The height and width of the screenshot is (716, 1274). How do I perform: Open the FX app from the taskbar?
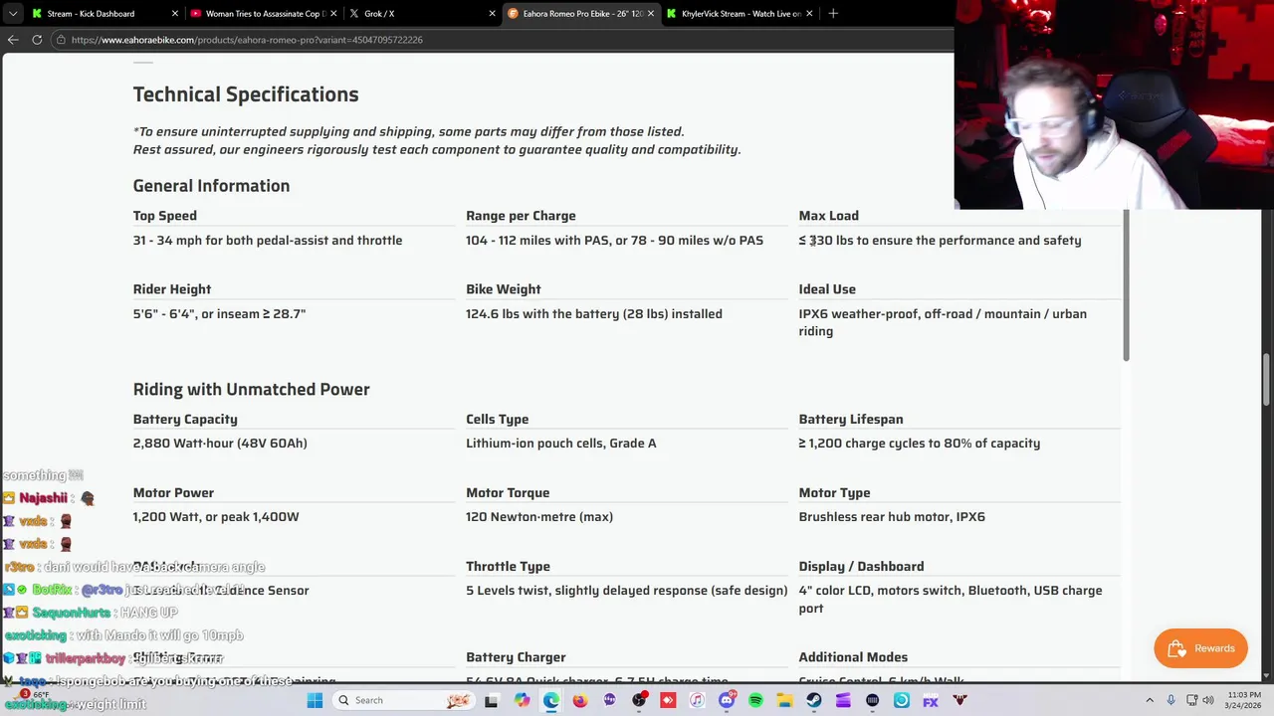click(931, 700)
